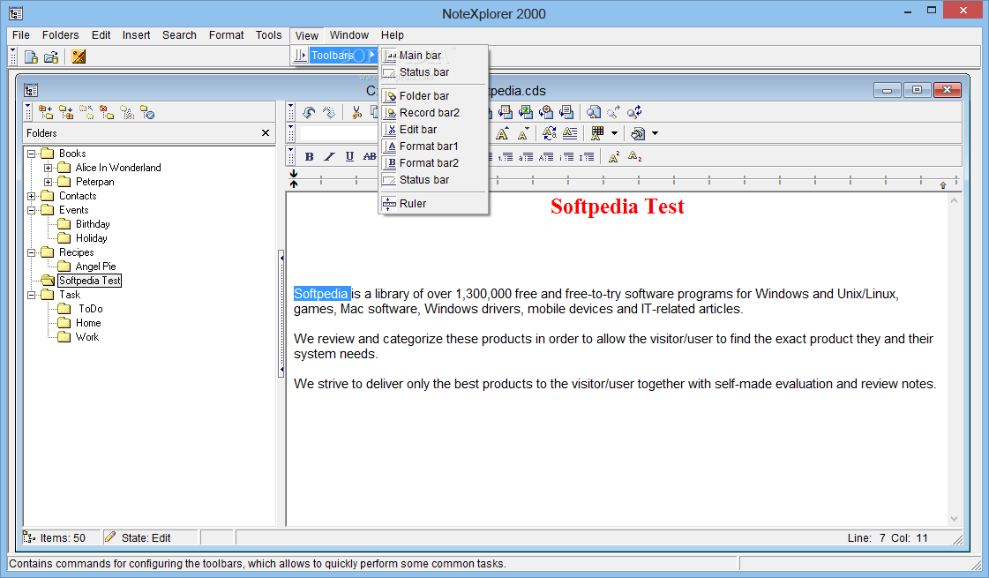Click the font color grid icon

click(x=597, y=133)
